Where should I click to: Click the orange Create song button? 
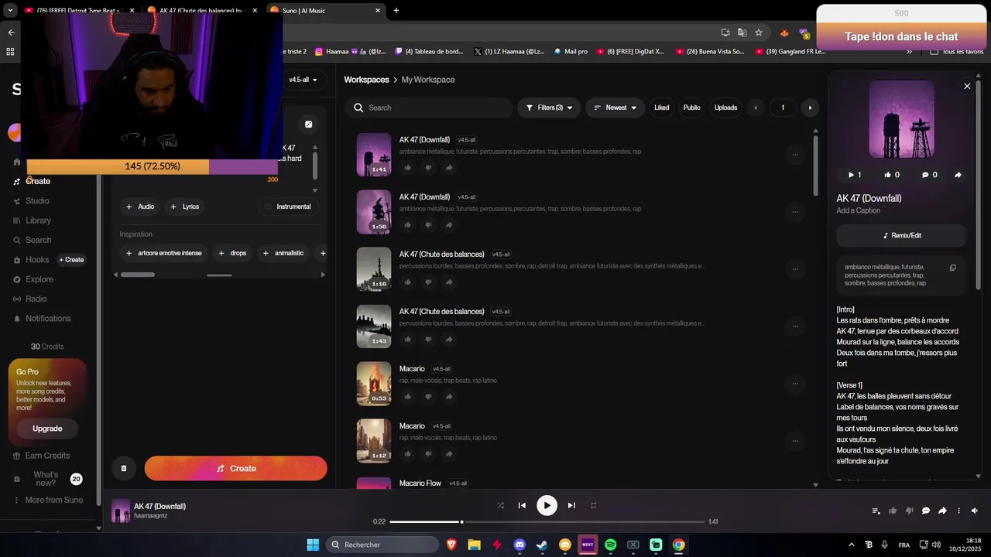(235, 468)
